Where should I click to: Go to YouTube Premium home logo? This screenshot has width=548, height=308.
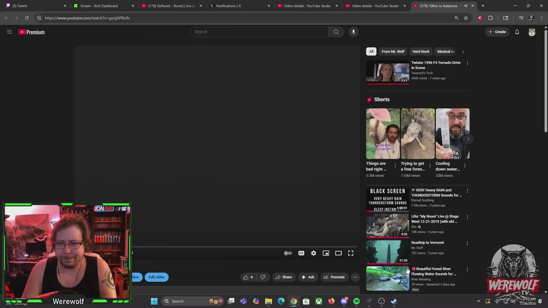coord(31,32)
